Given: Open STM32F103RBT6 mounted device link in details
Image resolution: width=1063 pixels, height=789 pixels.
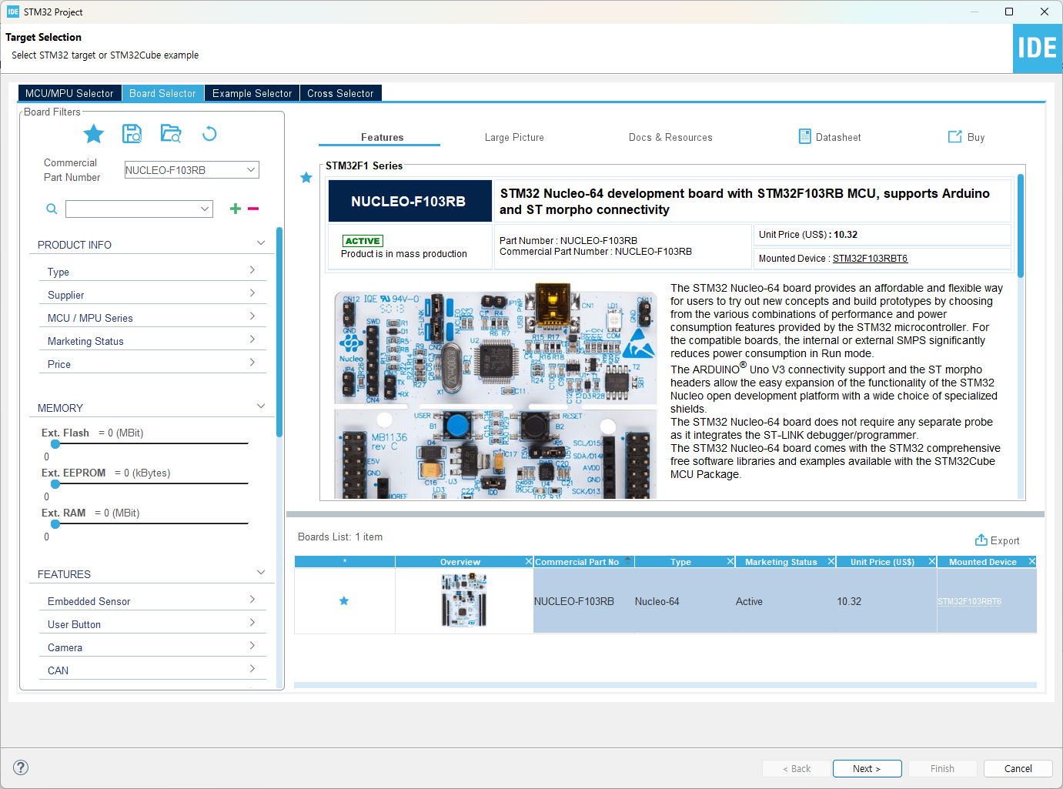Looking at the screenshot, I should point(870,259).
